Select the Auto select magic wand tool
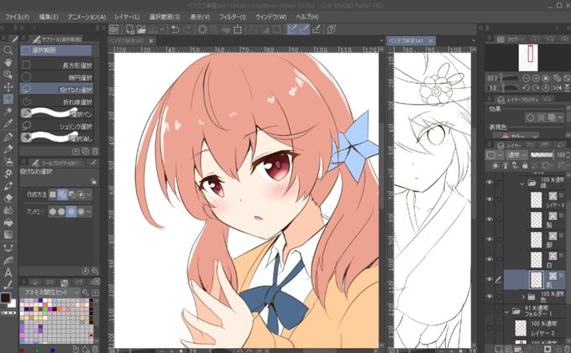The width and height of the screenshot is (571, 353). 8,112
